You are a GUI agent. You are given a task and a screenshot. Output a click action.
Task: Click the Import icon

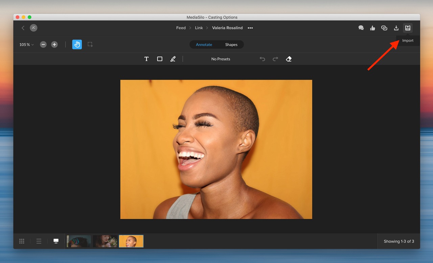[x=408, y=28]
